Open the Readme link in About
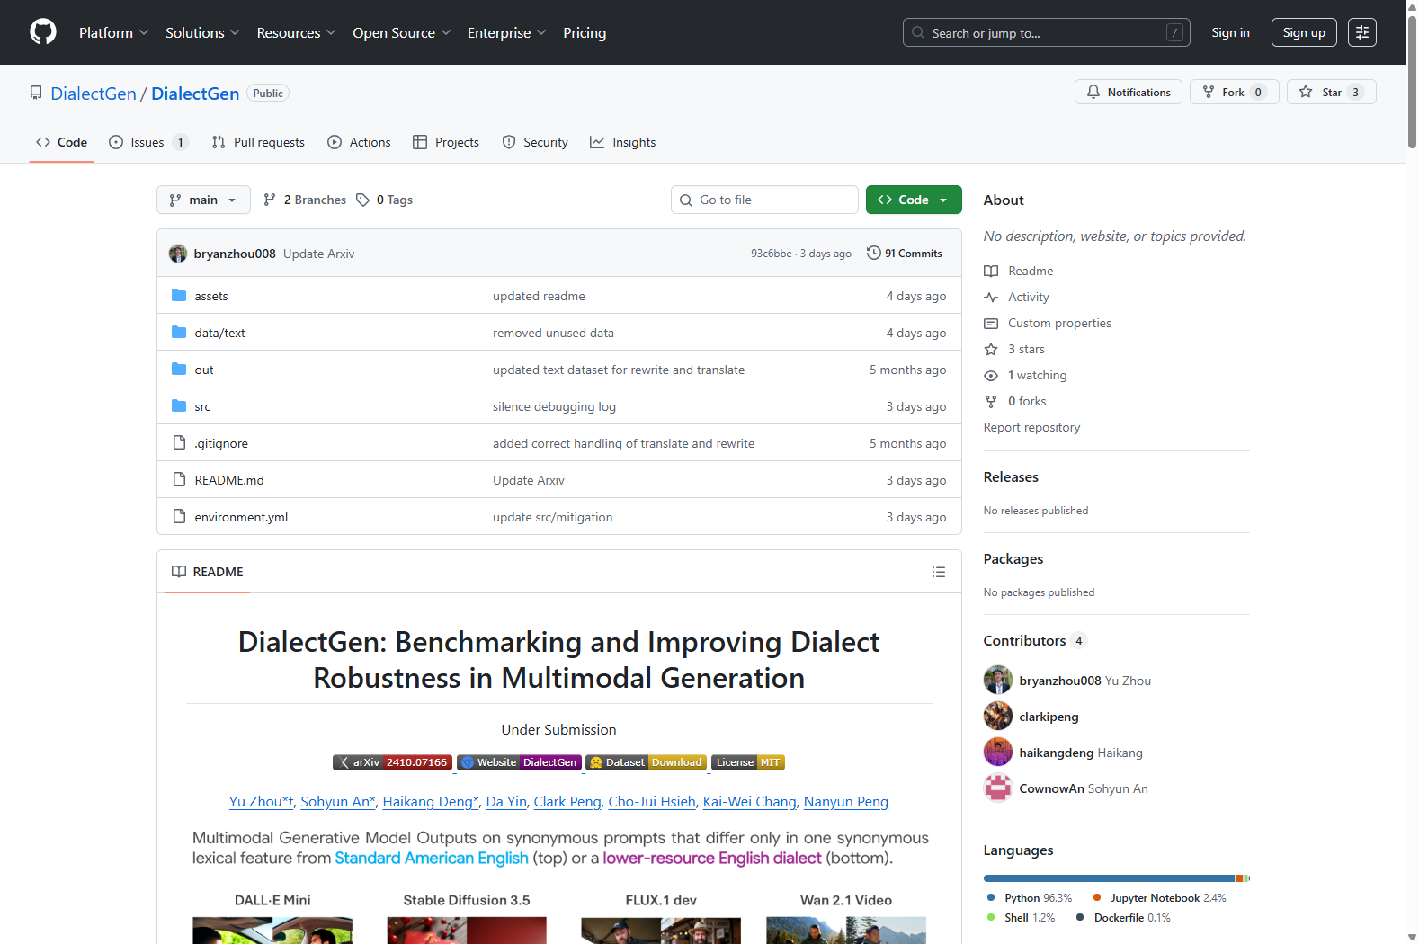1419x944 pixels. [1031, 271]
